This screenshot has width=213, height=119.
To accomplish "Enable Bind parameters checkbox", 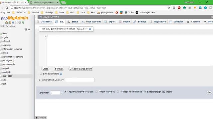I will (x=41, y=74).
